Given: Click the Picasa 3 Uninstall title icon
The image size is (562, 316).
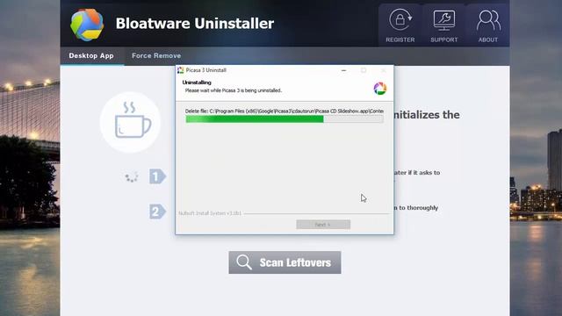Looking at the screenshot, I should pyautogui.click(x=181, y=70).
